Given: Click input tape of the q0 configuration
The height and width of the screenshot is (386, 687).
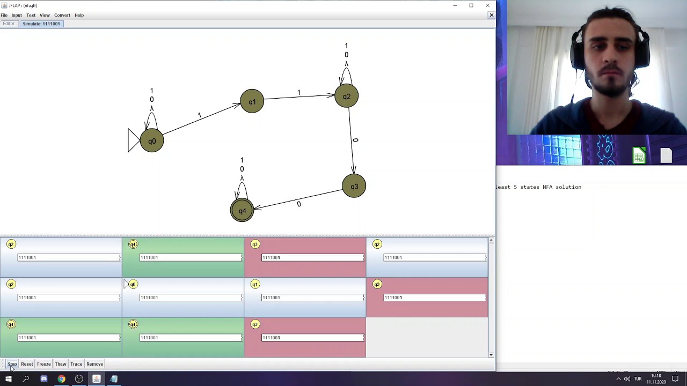Looking at the screenshot, I should (191, 298).
